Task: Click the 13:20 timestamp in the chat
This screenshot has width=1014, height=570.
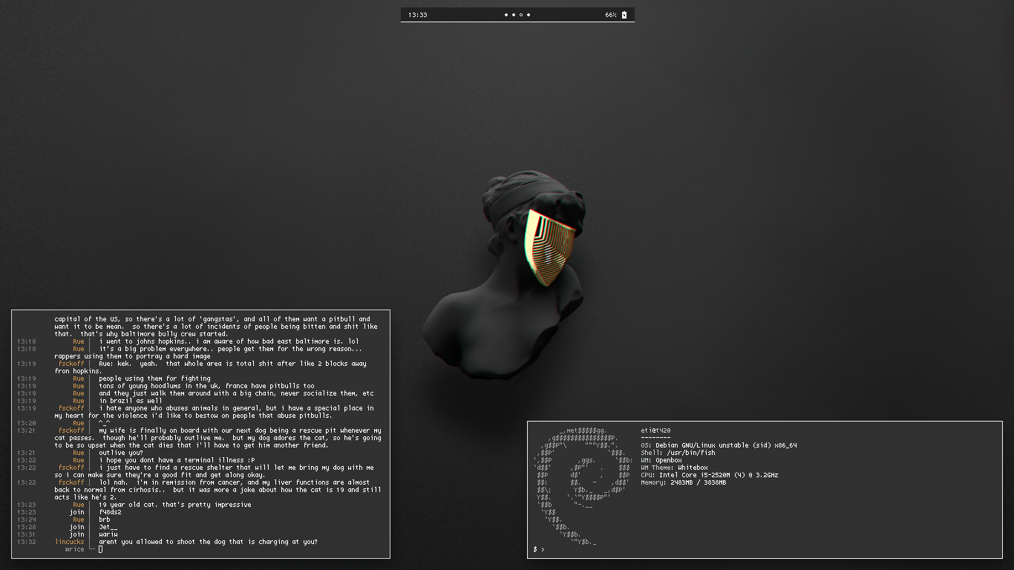Action: (x=27, y=423)
